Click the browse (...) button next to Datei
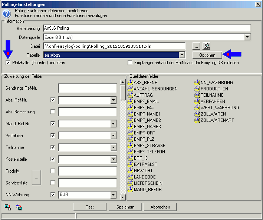This screenshot has height=220, width=263. click(x=196, y=46)
